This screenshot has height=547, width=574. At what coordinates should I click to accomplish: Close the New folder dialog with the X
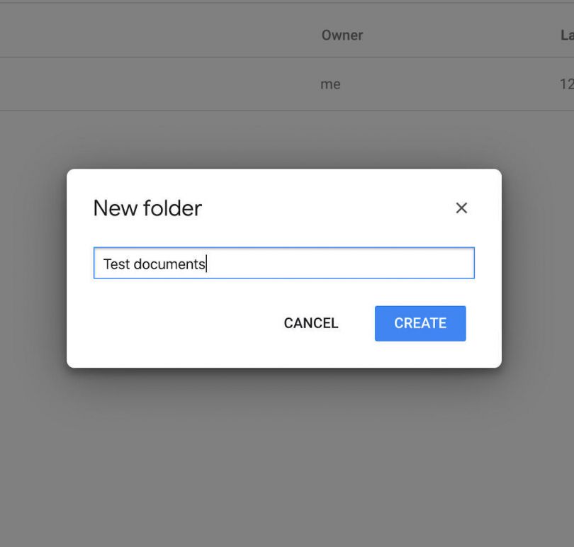461,208
